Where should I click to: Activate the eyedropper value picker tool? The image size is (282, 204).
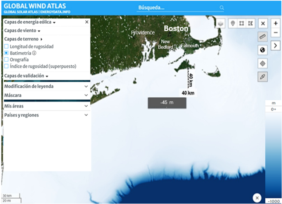263,77
